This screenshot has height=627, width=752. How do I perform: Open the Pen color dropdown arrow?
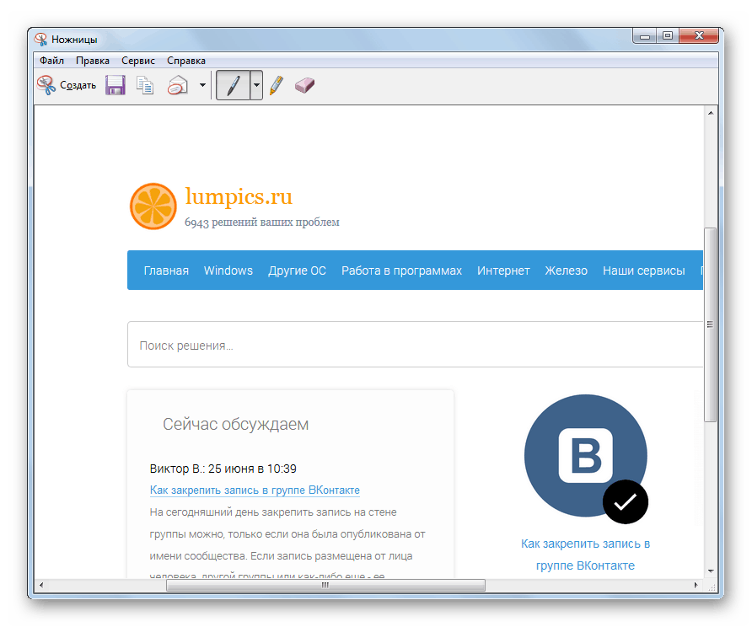click(255, 85)
